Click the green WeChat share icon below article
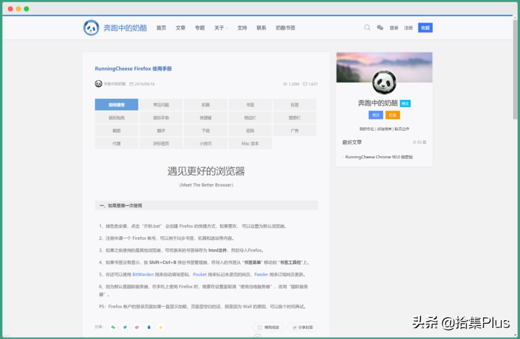The height and width of the screenshot is (339, 520). coord(113,327)
